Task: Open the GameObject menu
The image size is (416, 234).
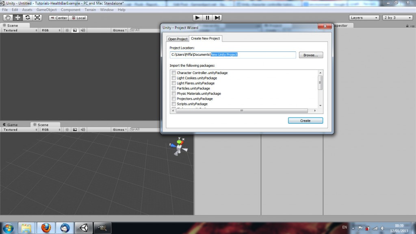Action: tap(46, 10)
